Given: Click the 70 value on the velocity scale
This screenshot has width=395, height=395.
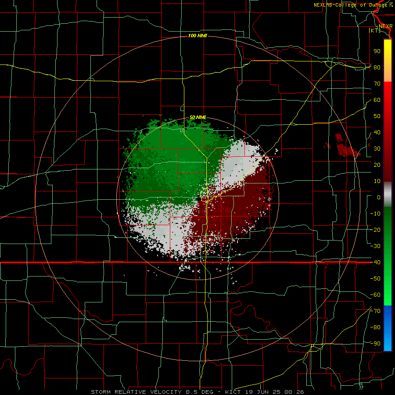Looking at the screenshot, I should coord(377,84).
